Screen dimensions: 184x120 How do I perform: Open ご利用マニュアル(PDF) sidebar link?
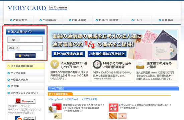coord(25,93)
